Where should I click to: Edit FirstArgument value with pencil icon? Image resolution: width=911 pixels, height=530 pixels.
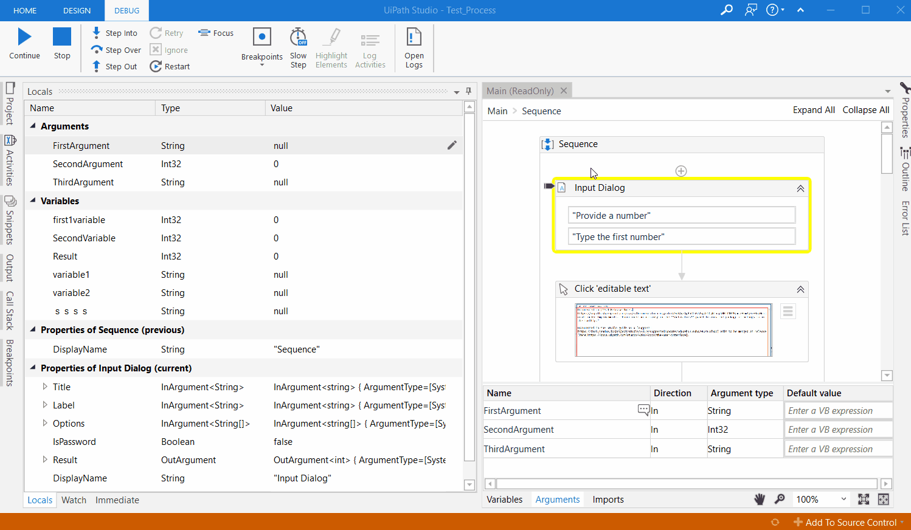[x=452, y=145]
